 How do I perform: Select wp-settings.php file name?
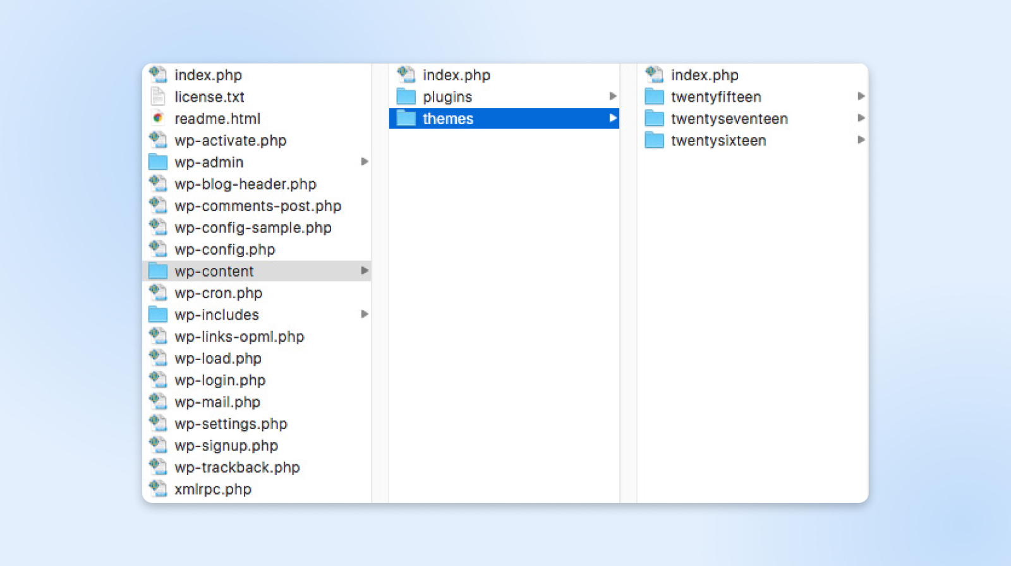[x=231, y=424]
